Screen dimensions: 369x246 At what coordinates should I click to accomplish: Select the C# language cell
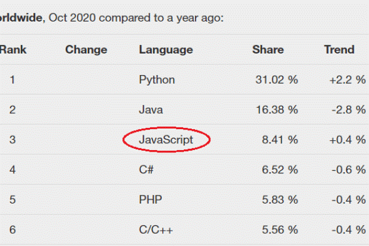(x=146, y=170)
